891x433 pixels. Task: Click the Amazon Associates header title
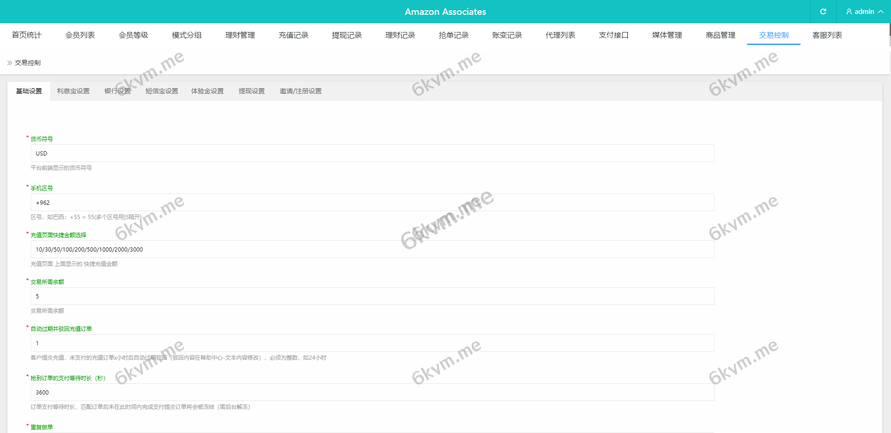[445, 12]
